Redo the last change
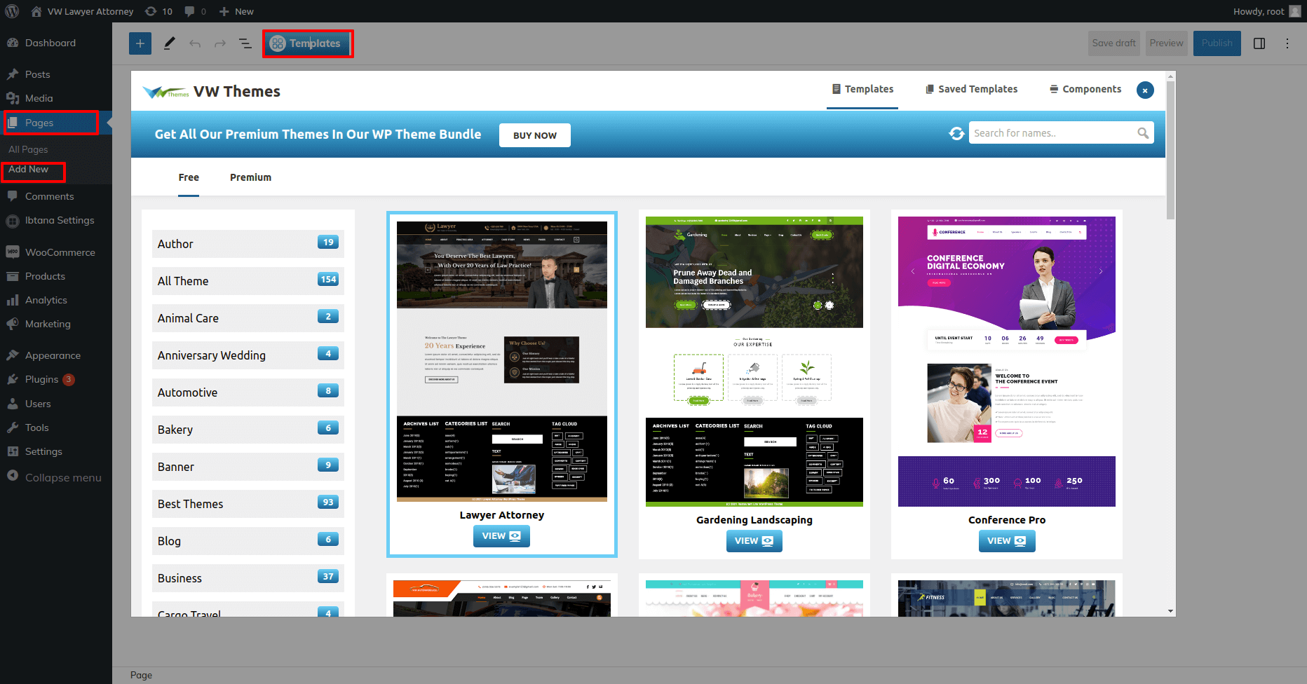The height and width of the screenshot is (684, 1307). tap(220, 43)
